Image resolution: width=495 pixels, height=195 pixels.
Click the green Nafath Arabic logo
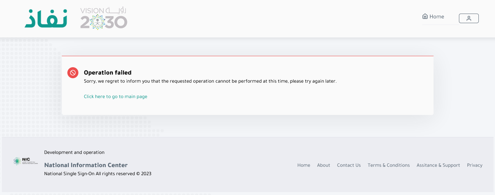click(46, 18)
